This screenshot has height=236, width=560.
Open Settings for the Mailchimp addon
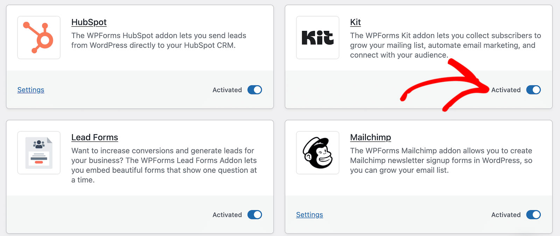click(x=309, y=215)
